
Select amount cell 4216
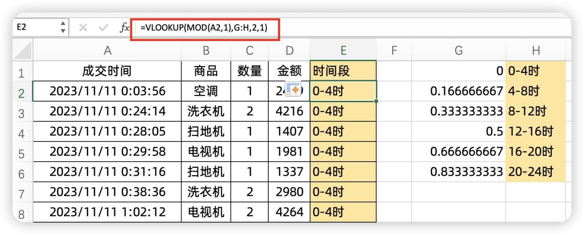coord(289,112)
